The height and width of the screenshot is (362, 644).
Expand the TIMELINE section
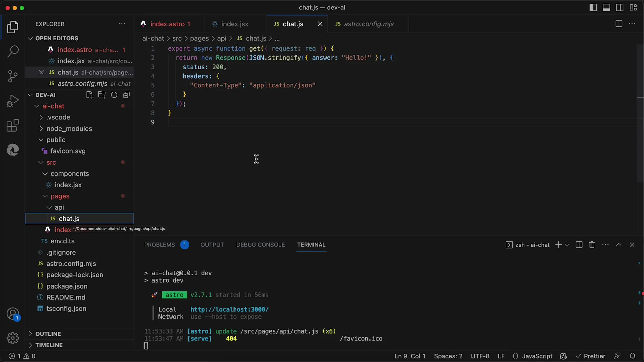click(79, 345)
